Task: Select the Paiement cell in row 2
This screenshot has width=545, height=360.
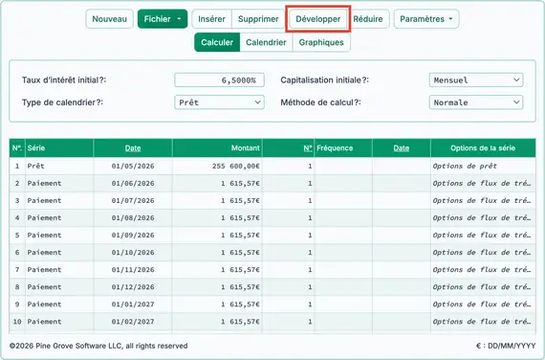Action: tap(59, 184)
